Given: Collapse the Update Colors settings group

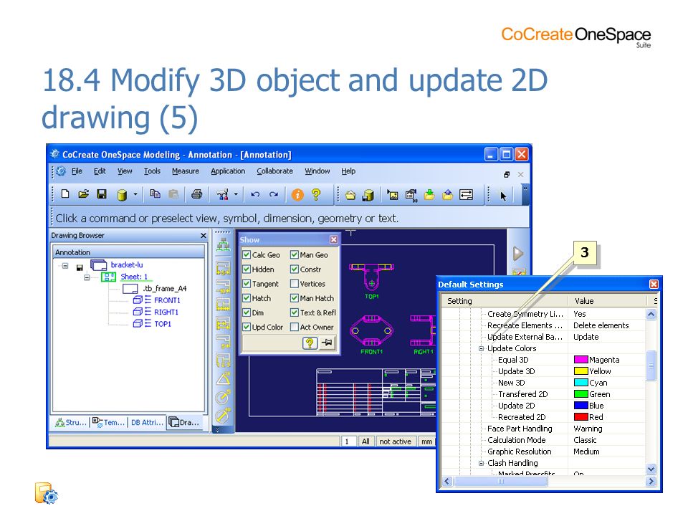Looking at the screenshot, I should click(482, 348).
